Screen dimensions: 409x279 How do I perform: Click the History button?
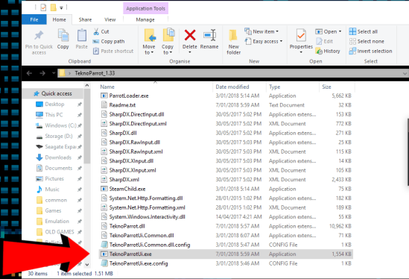point(328,51)
